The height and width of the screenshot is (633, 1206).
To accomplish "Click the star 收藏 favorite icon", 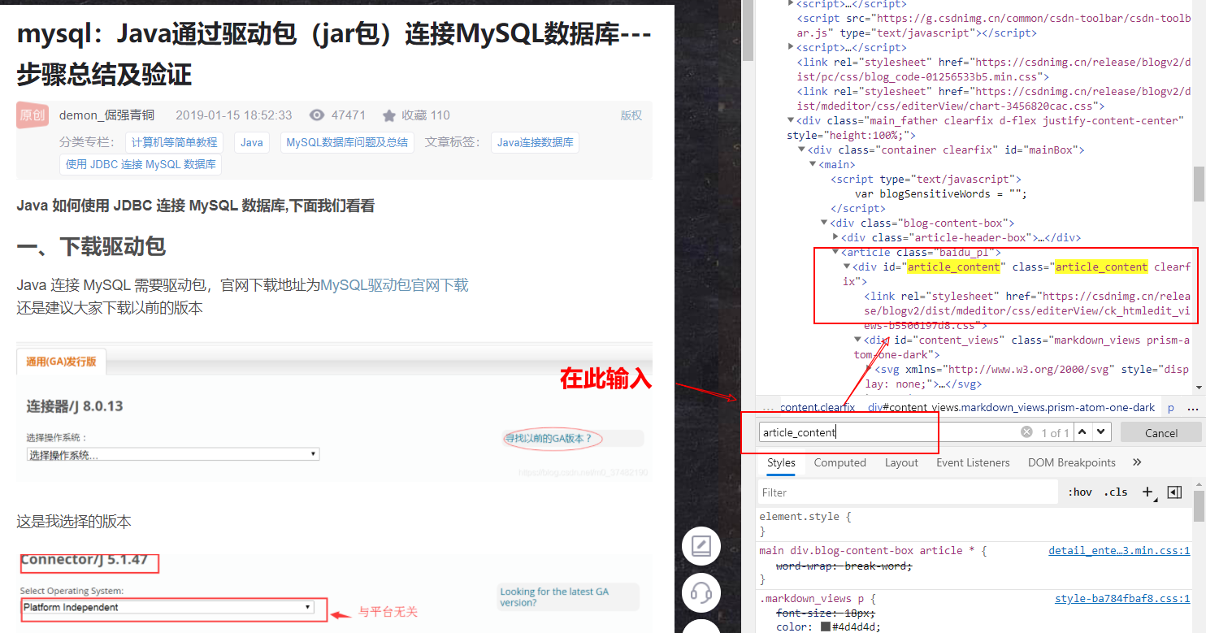I will click(x=389, y=115).
